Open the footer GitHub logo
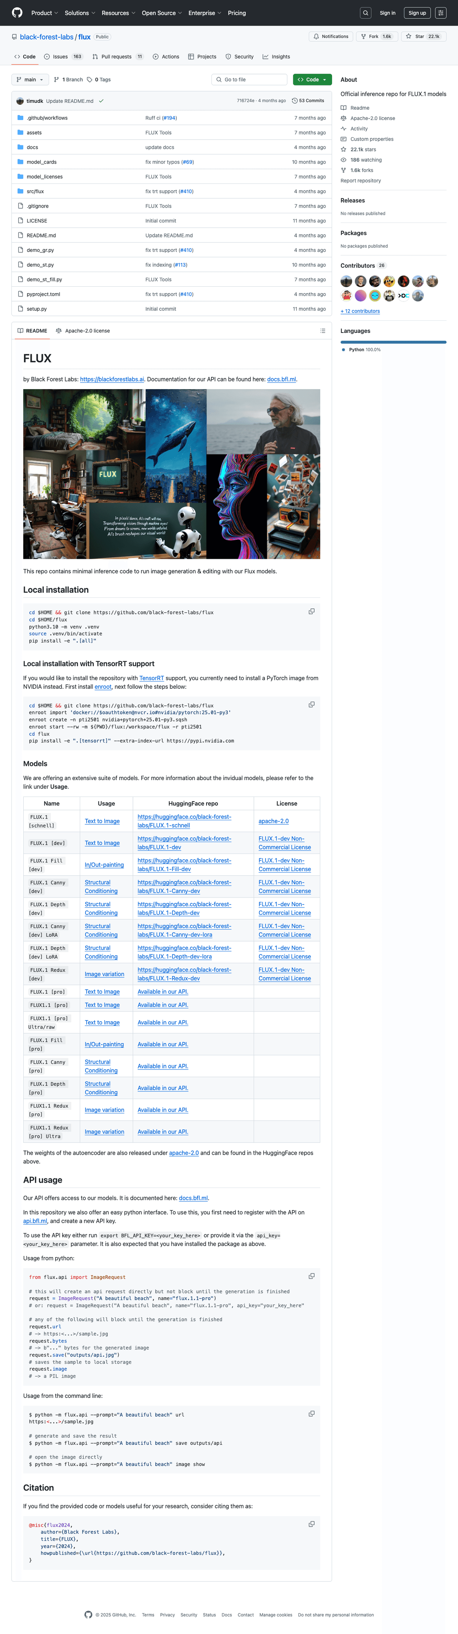458x1634 pixels. point(88,1615)
